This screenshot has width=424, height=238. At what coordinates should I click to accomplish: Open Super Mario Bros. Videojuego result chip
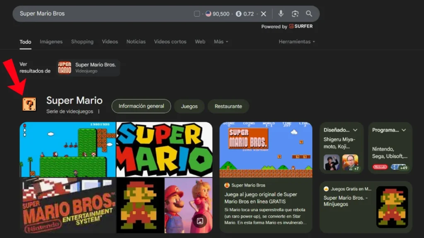(x=88, y=67)
